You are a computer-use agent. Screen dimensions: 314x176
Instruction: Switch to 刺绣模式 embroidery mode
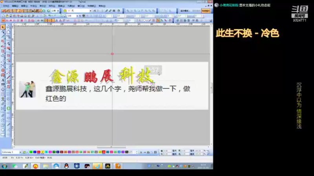coord(206,11)
